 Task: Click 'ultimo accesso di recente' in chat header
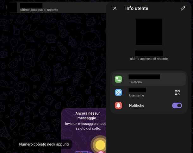[39, 10]
